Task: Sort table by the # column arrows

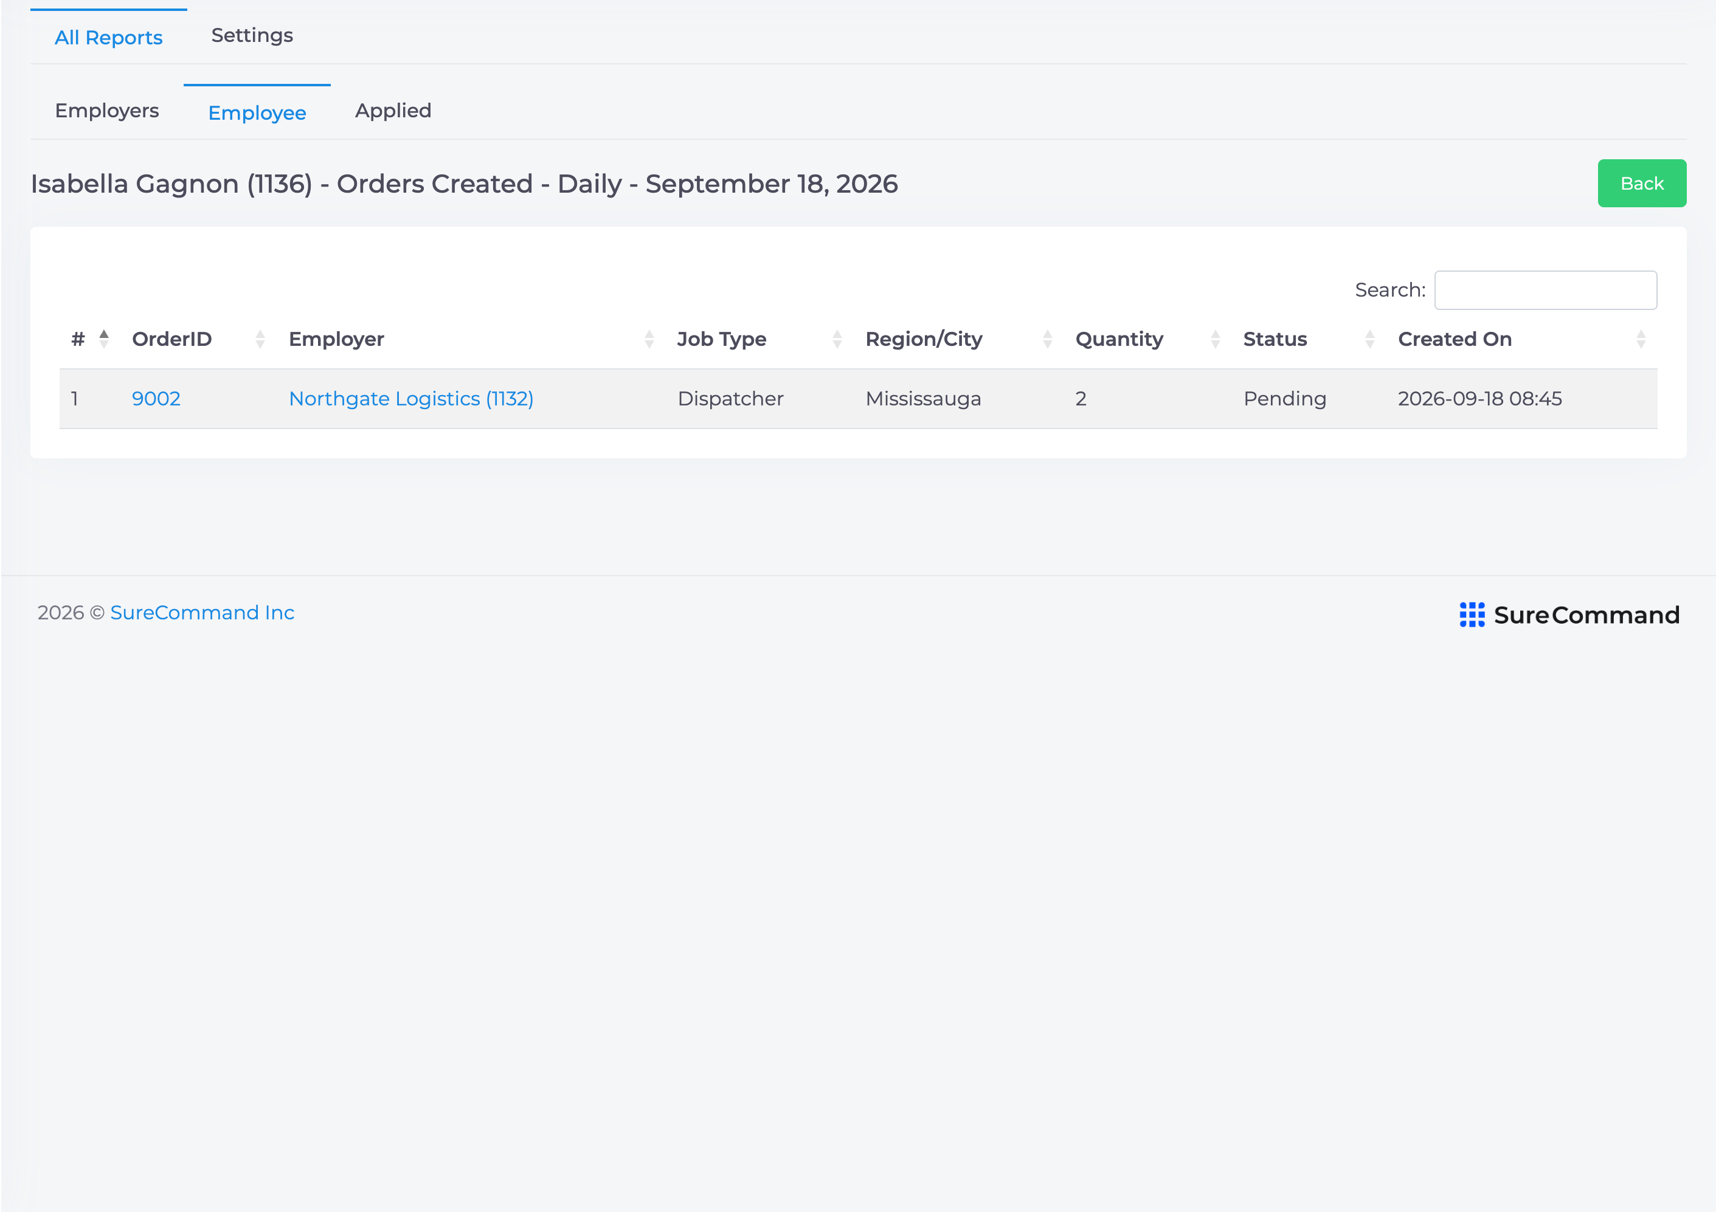Action: (x=104, y=339)
